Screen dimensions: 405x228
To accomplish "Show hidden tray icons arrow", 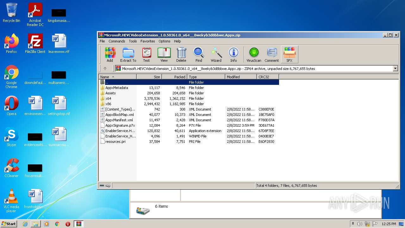I will click(x=353, y=224).
